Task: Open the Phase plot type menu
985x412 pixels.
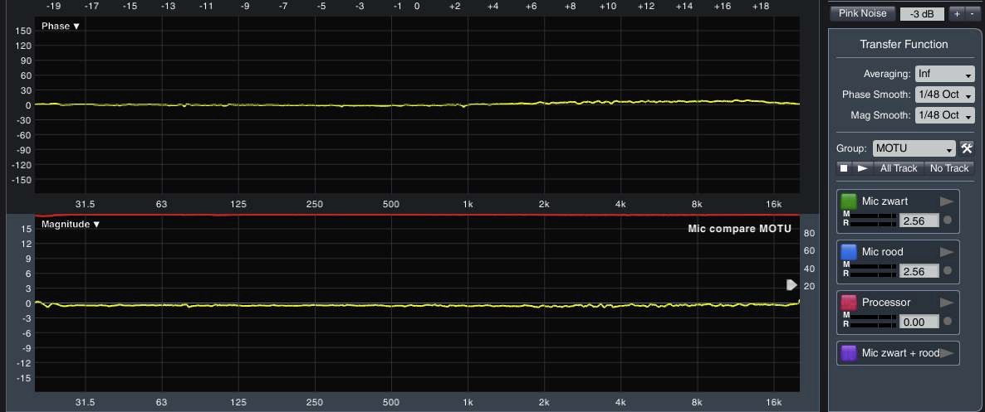Action: (x=61, y=27)
